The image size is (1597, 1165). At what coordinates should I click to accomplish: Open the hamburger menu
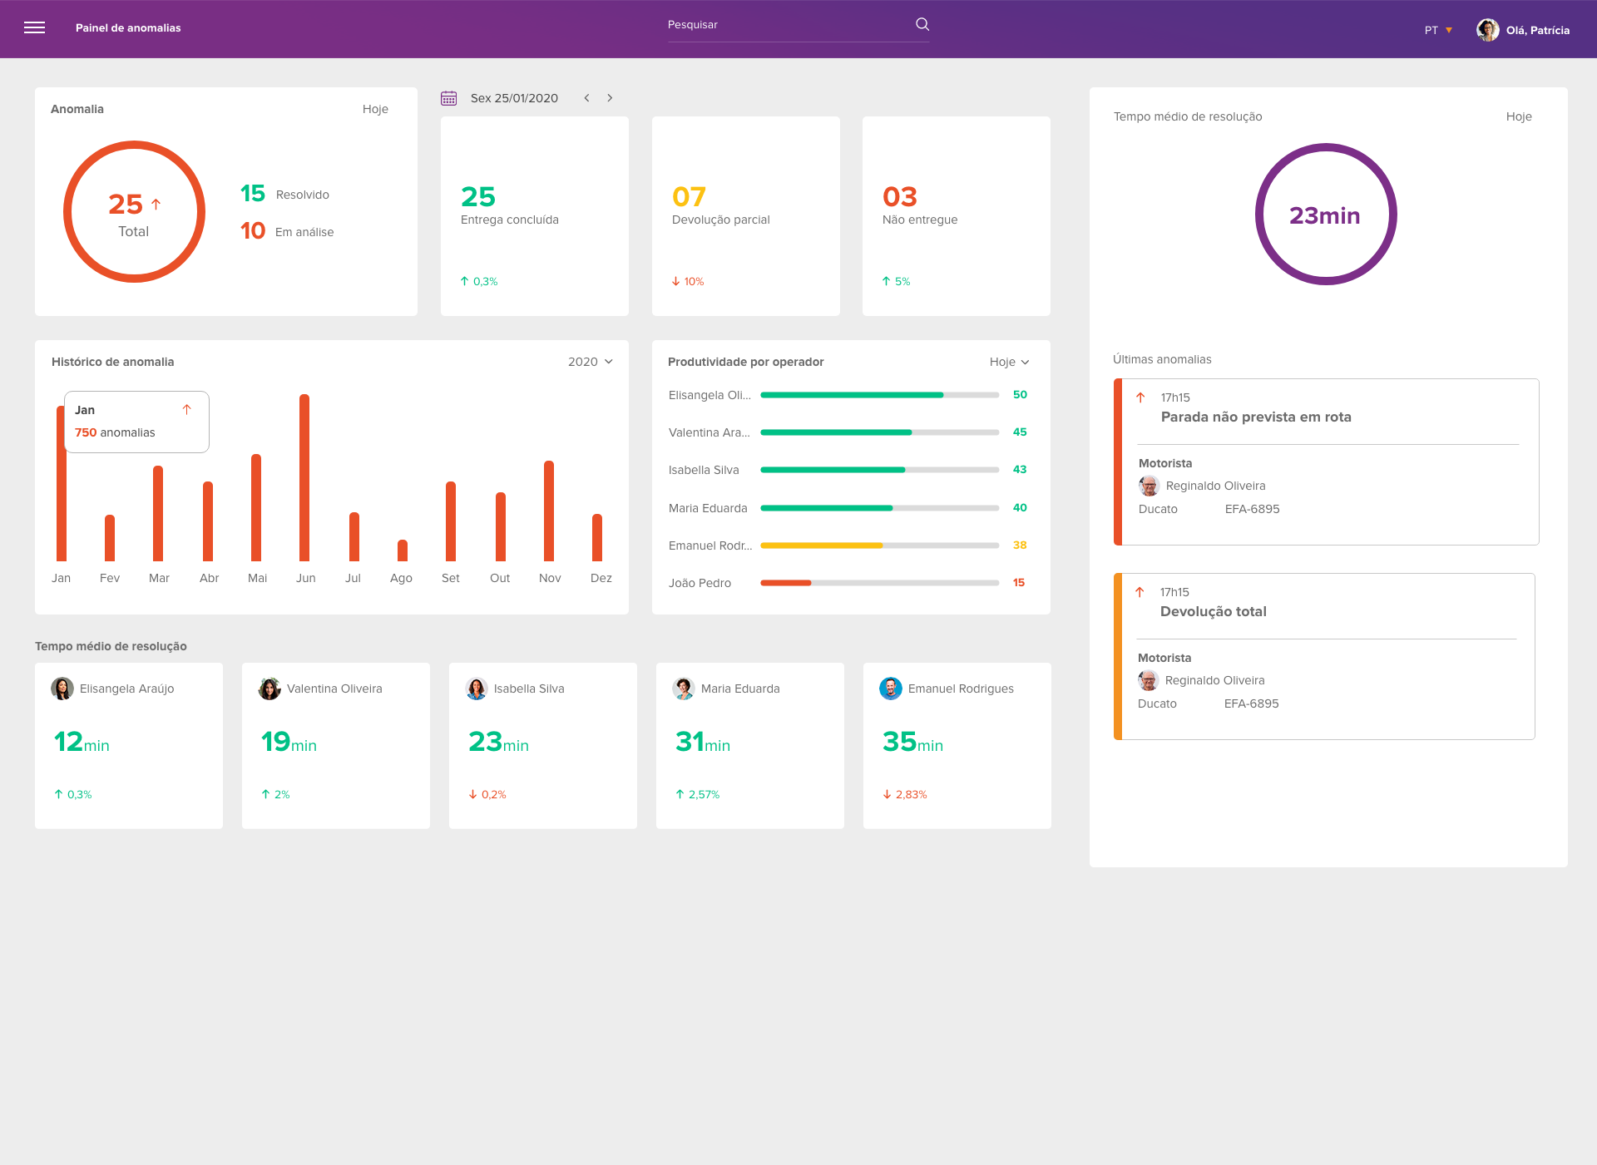(34, 27)
